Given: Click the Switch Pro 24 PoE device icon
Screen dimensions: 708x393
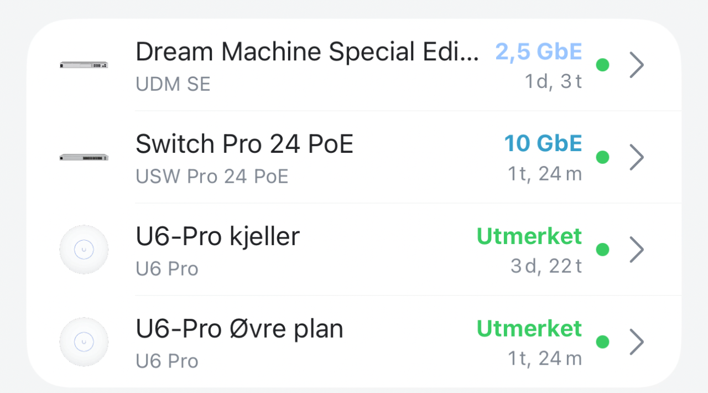Looking at the screenshot, I should pyautogui.click(x=84, y=158).
